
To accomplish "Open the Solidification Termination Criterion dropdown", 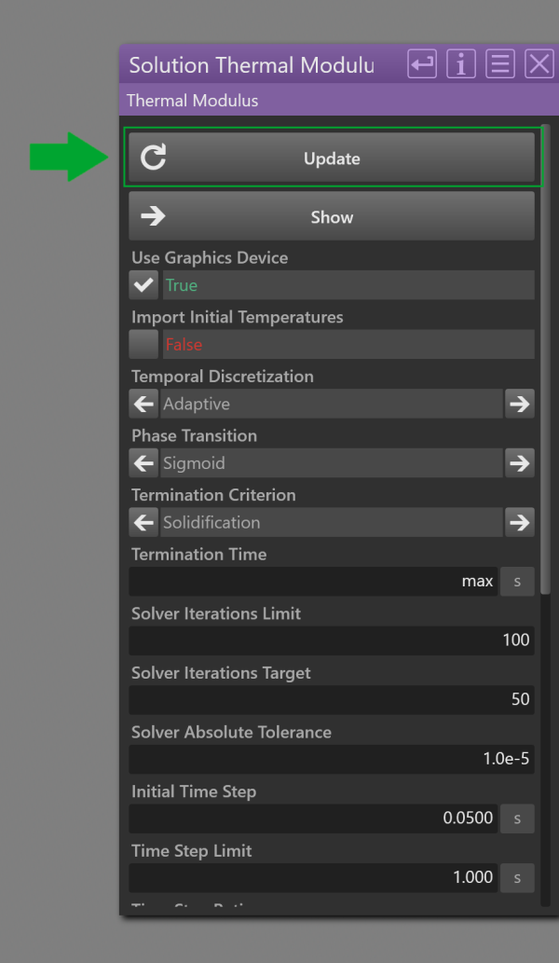I will (x=332, y=523).
